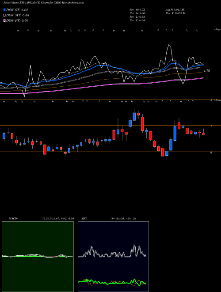
Task: Open the green MACD indicator chart
Action: coord(38,257)
